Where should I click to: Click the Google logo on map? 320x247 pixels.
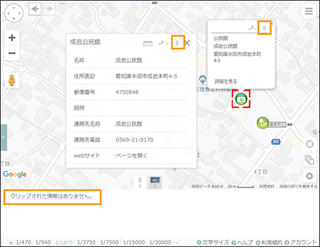point(15,174)
